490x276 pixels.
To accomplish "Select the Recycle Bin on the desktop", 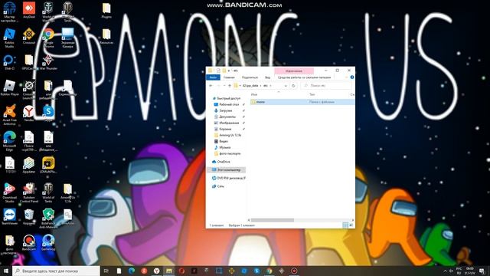I will pyautogui.click(x=29, y=216).
